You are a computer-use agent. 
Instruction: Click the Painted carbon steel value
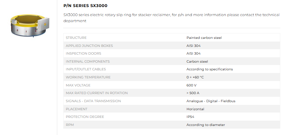[x=204, y=38]
